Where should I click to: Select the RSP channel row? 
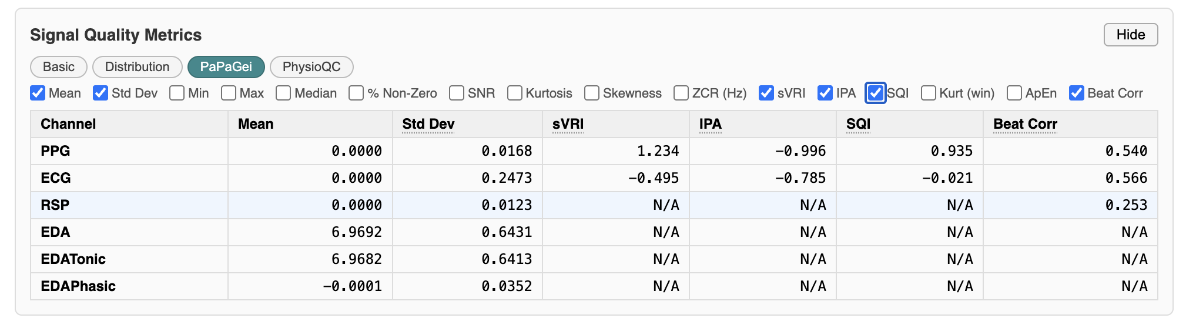tap(55, 205)
